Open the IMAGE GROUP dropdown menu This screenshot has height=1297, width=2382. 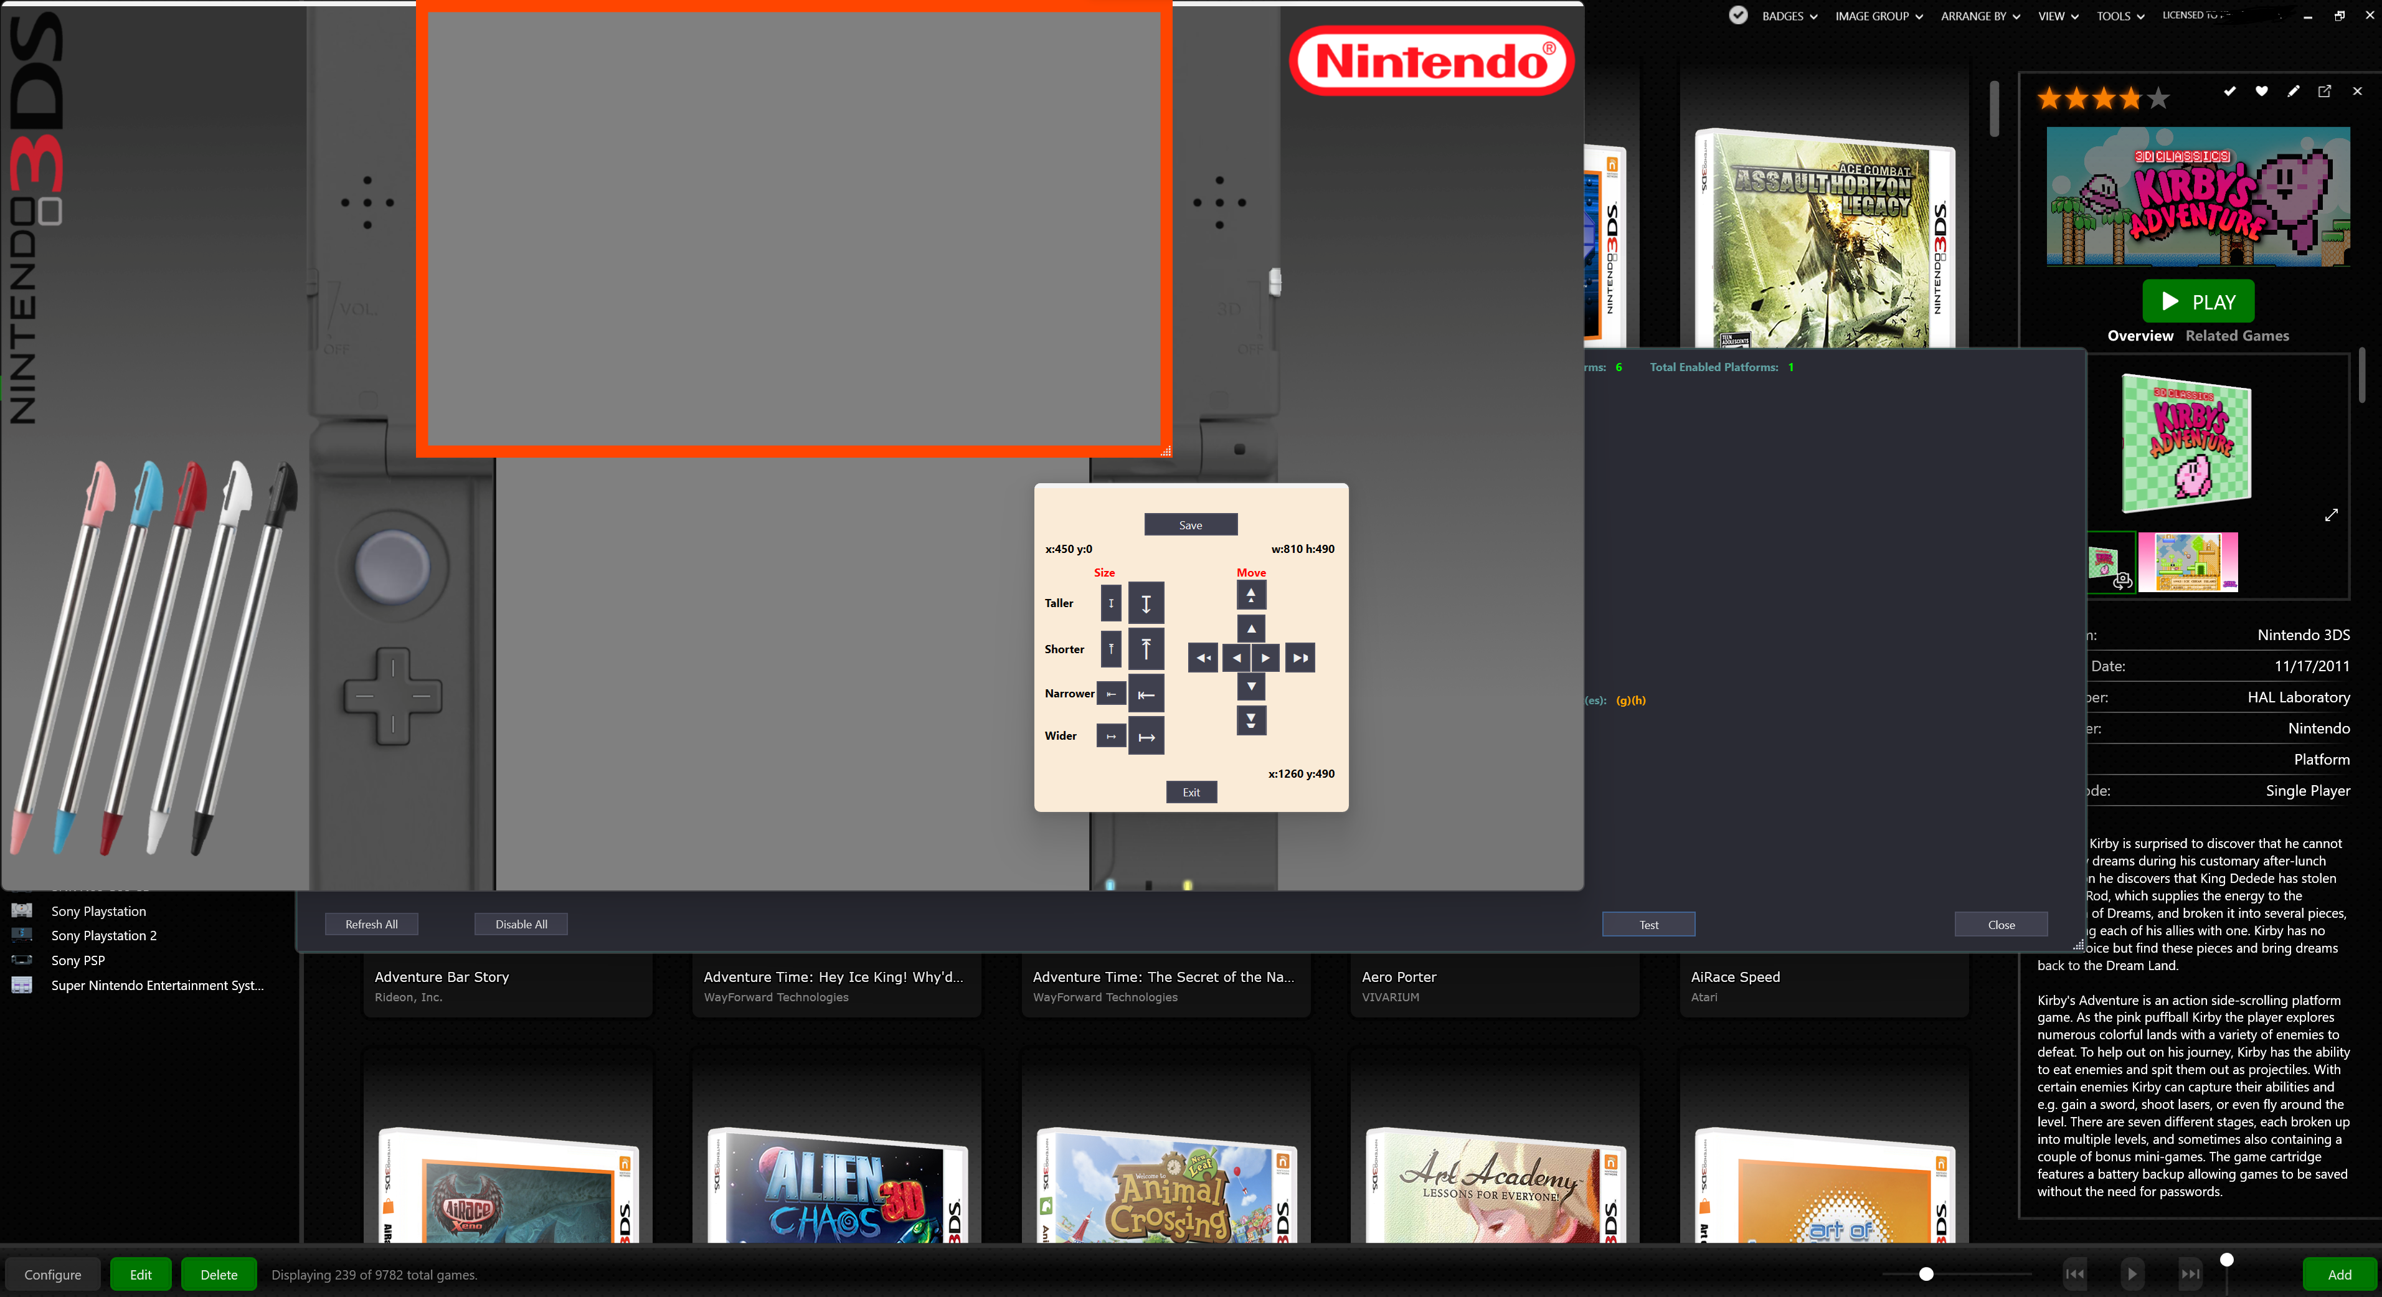click(1879, 16)
